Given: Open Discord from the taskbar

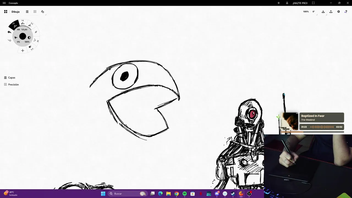Looking at the screenshot, I should [x=217, y=194].
